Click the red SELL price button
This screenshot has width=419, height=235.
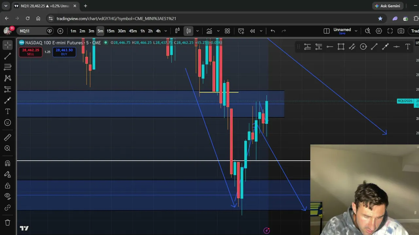pyautogui.click(x=30, y=52)
